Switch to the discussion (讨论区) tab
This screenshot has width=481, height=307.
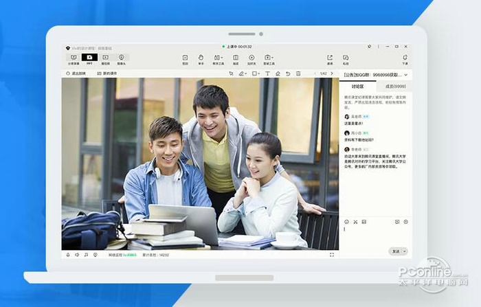pos(358,87)
